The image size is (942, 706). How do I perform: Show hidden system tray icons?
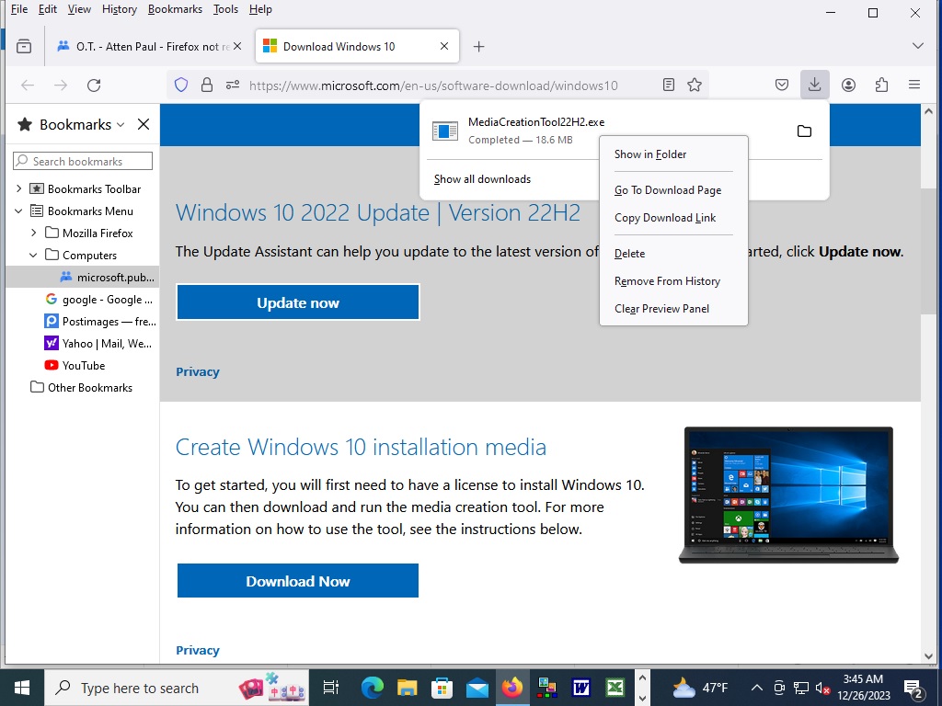[757, 688]
